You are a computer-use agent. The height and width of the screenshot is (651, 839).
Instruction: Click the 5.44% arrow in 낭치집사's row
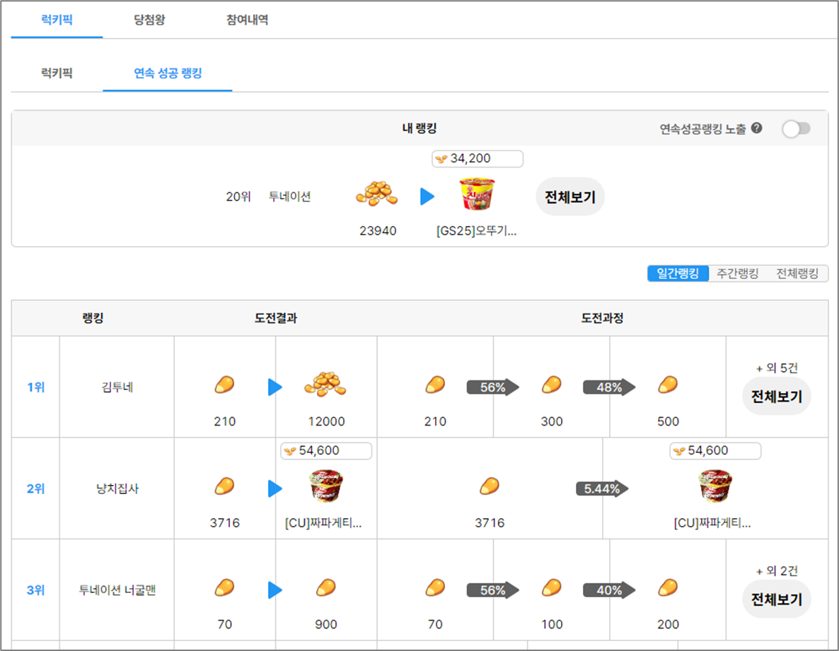point(602,488)
